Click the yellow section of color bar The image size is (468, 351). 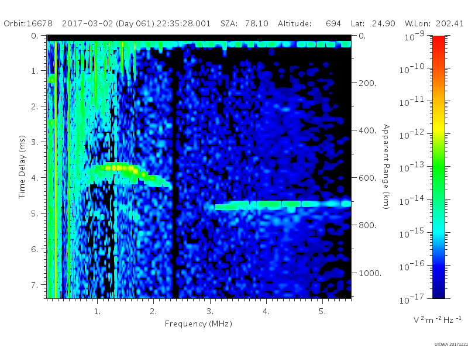tap(438, 127)
